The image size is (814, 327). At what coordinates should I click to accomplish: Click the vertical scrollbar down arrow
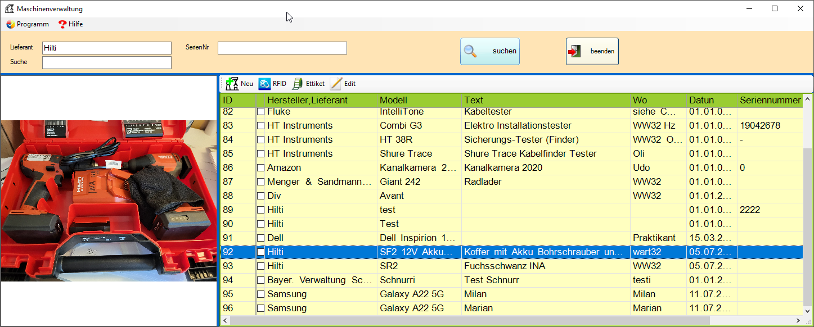coord(808,311)
